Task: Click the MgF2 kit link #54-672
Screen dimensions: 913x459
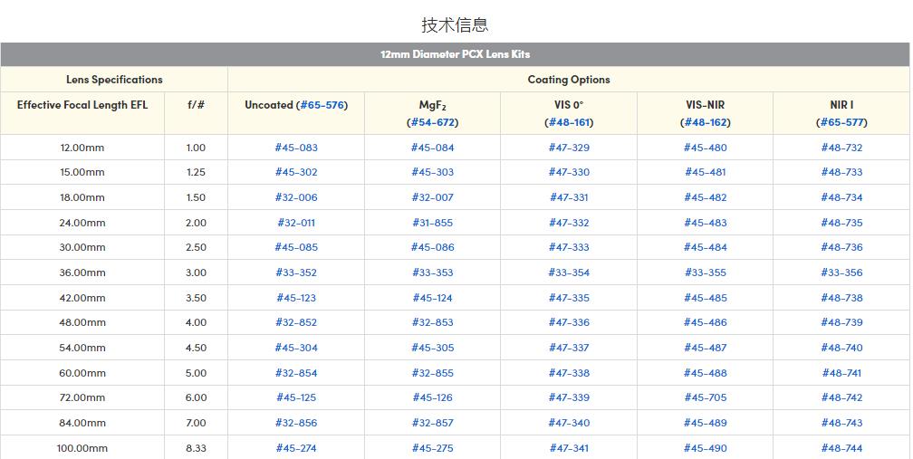Action: pos(432,122)
